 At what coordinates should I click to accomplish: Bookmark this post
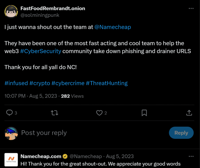[144, 113]
